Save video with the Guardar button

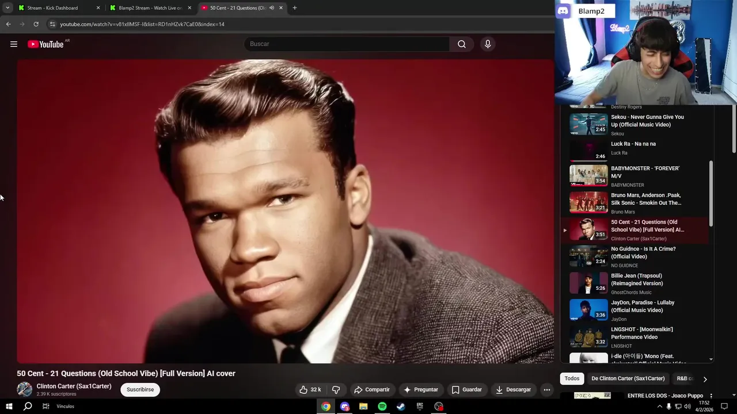point(467,390)
